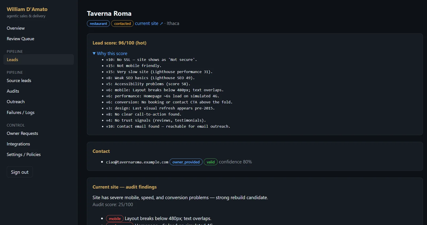The image size is (427, 225).
Task: Open Source leads page
Action: click(x=19, y=80)
